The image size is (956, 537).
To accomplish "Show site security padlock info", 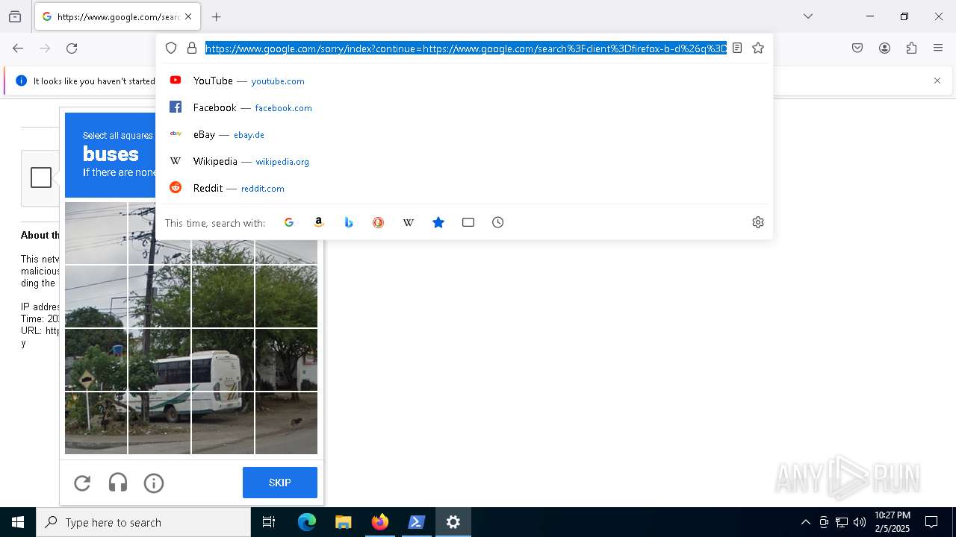I will 192,48.
